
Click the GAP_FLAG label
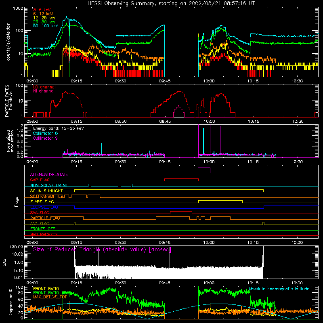click(x=40, y=180)
